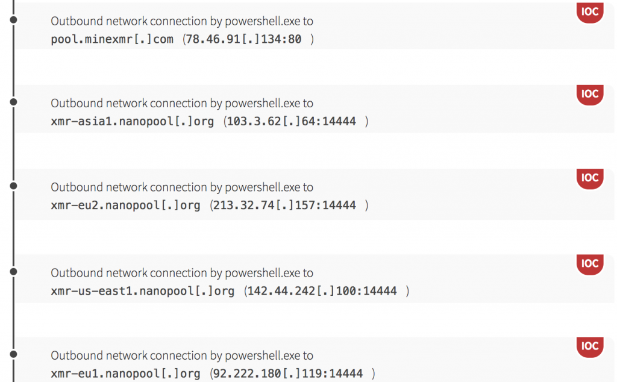
Task: Select the IP 213.32.74[.]157:14444
Action: [x=286, y=205]
